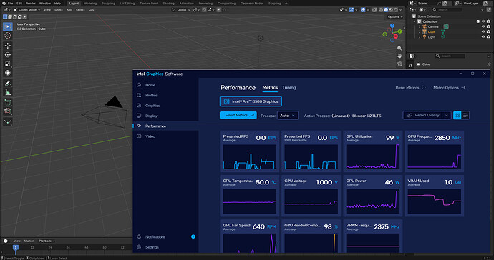This screenshot has width=494, height=260.
Task: Open the Metrics Overlay dropdown arrow
Action: click(x=447, y=116)
